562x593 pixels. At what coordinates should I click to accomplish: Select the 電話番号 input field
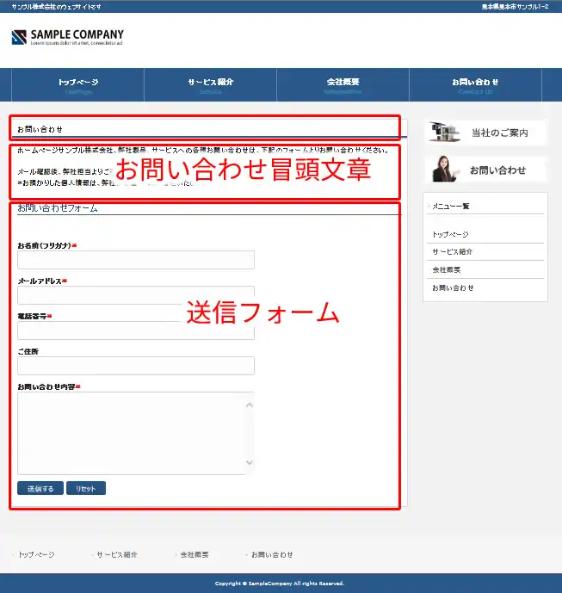136,330
